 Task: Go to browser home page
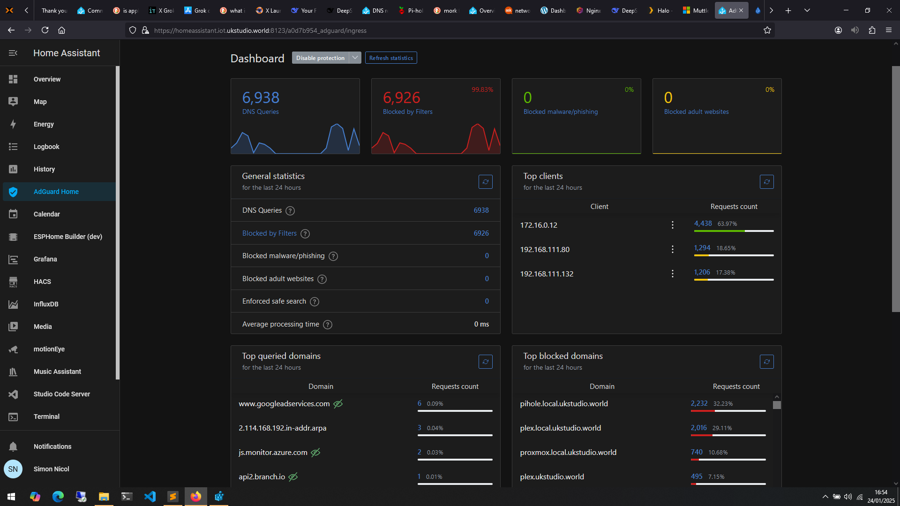61,30
